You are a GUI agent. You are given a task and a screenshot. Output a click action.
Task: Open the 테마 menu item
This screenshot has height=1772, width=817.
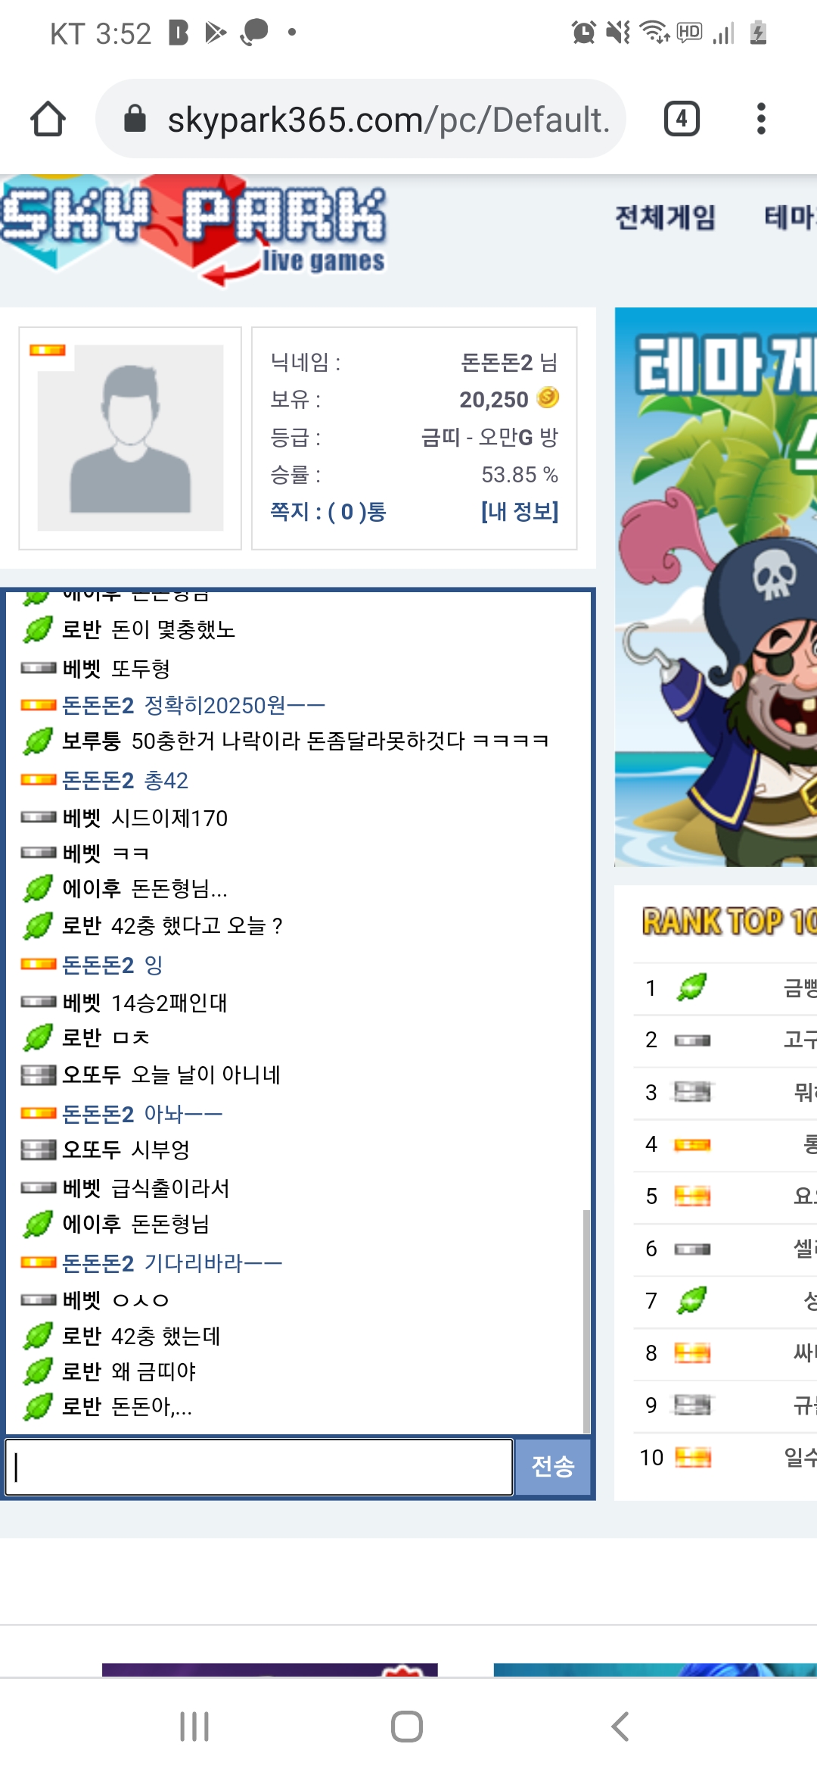point(790,218)
